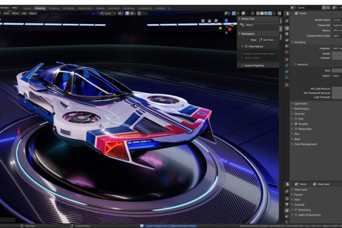Switch to the Shading workspace tab
This screenshot has height=228, width=342.
pos(100,8)
